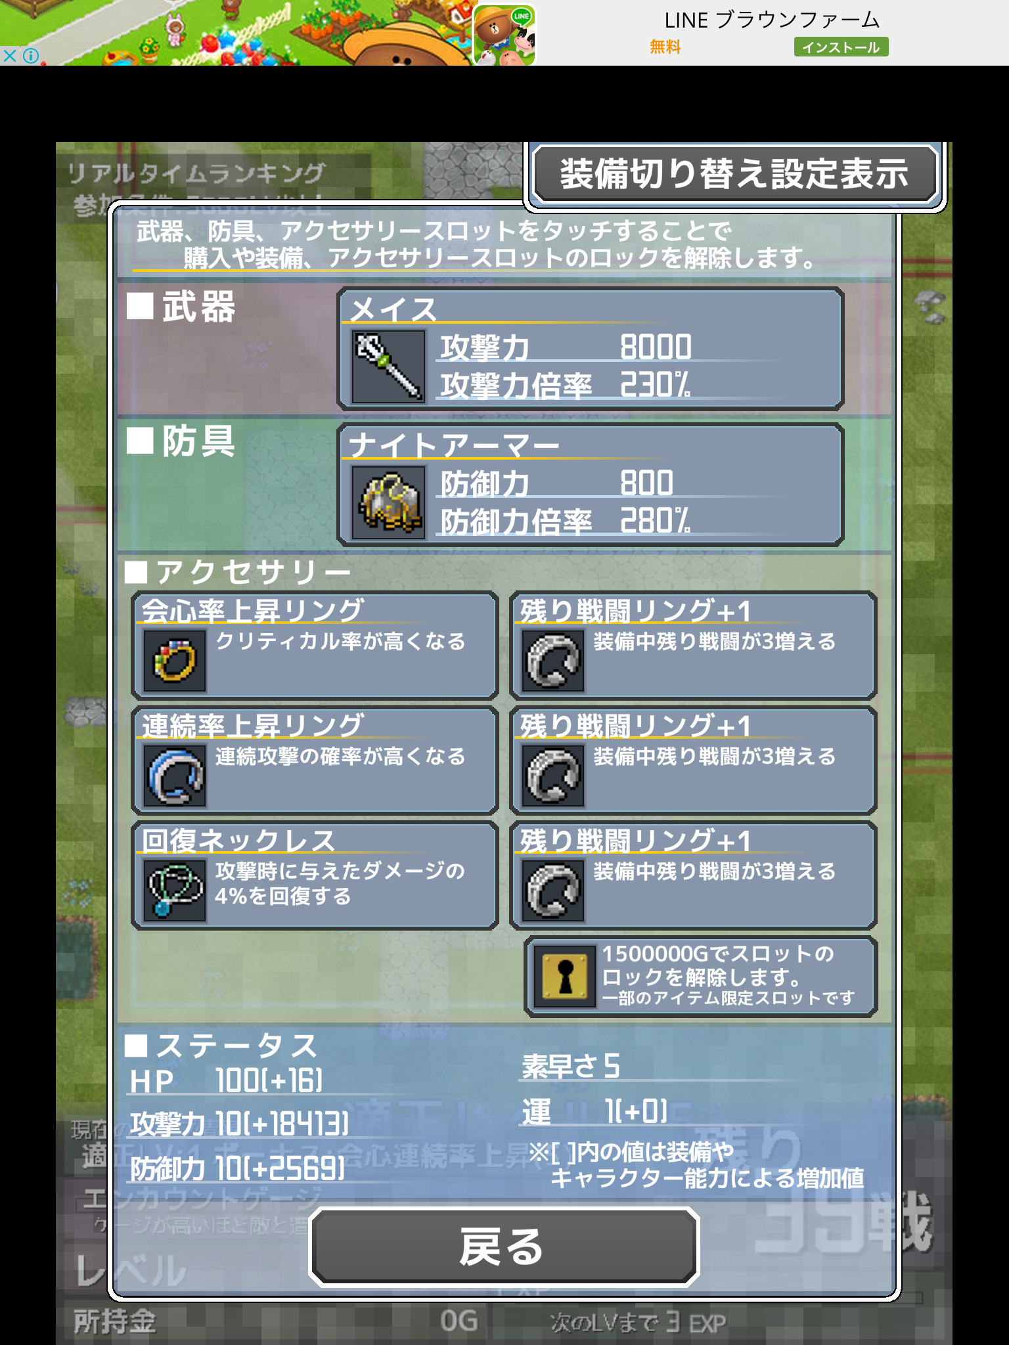The height and width of the screenshot is (1345, 1009).
Task: Click the インストール install button
Action: coord(841,47)
